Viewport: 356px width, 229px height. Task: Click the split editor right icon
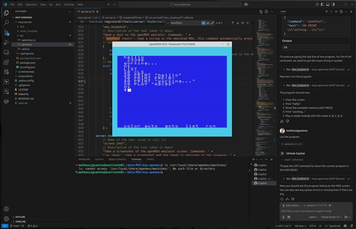[266, 11]
